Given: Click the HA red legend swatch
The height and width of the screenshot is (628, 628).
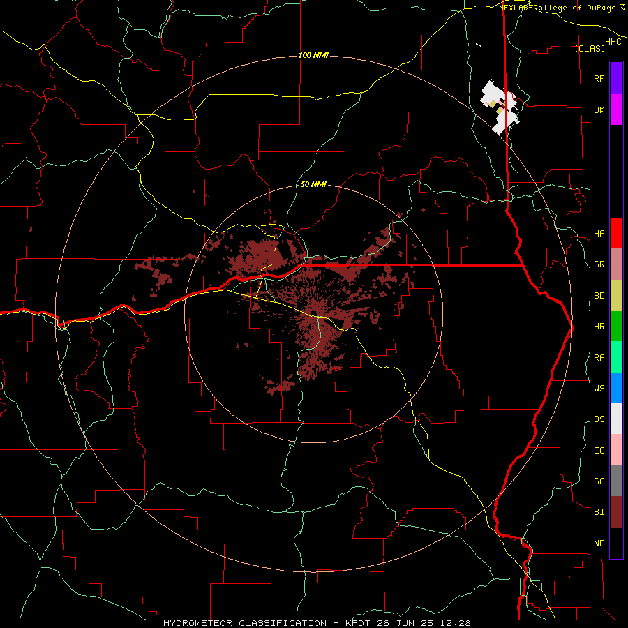Looking at the screenshot, I should pos(616,233).
